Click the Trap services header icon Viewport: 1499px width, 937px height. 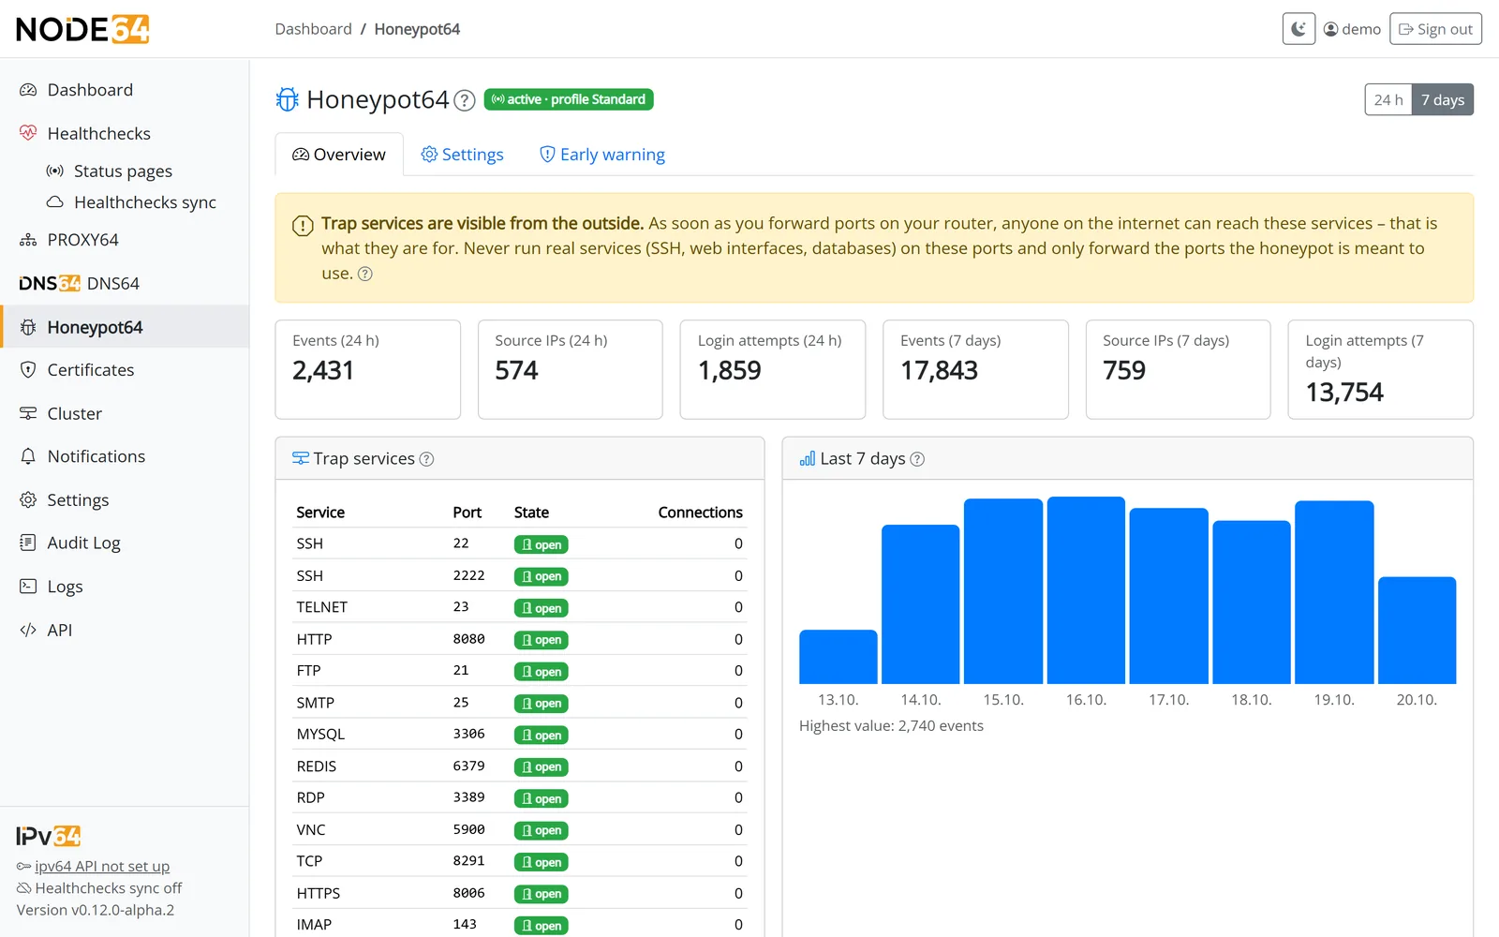(x=301, y=458)
